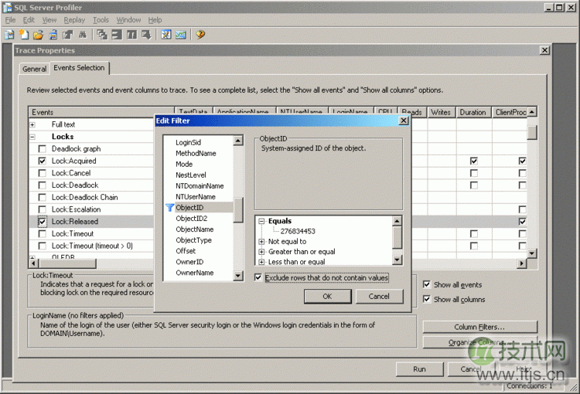Expand the Full text event category

32,124
